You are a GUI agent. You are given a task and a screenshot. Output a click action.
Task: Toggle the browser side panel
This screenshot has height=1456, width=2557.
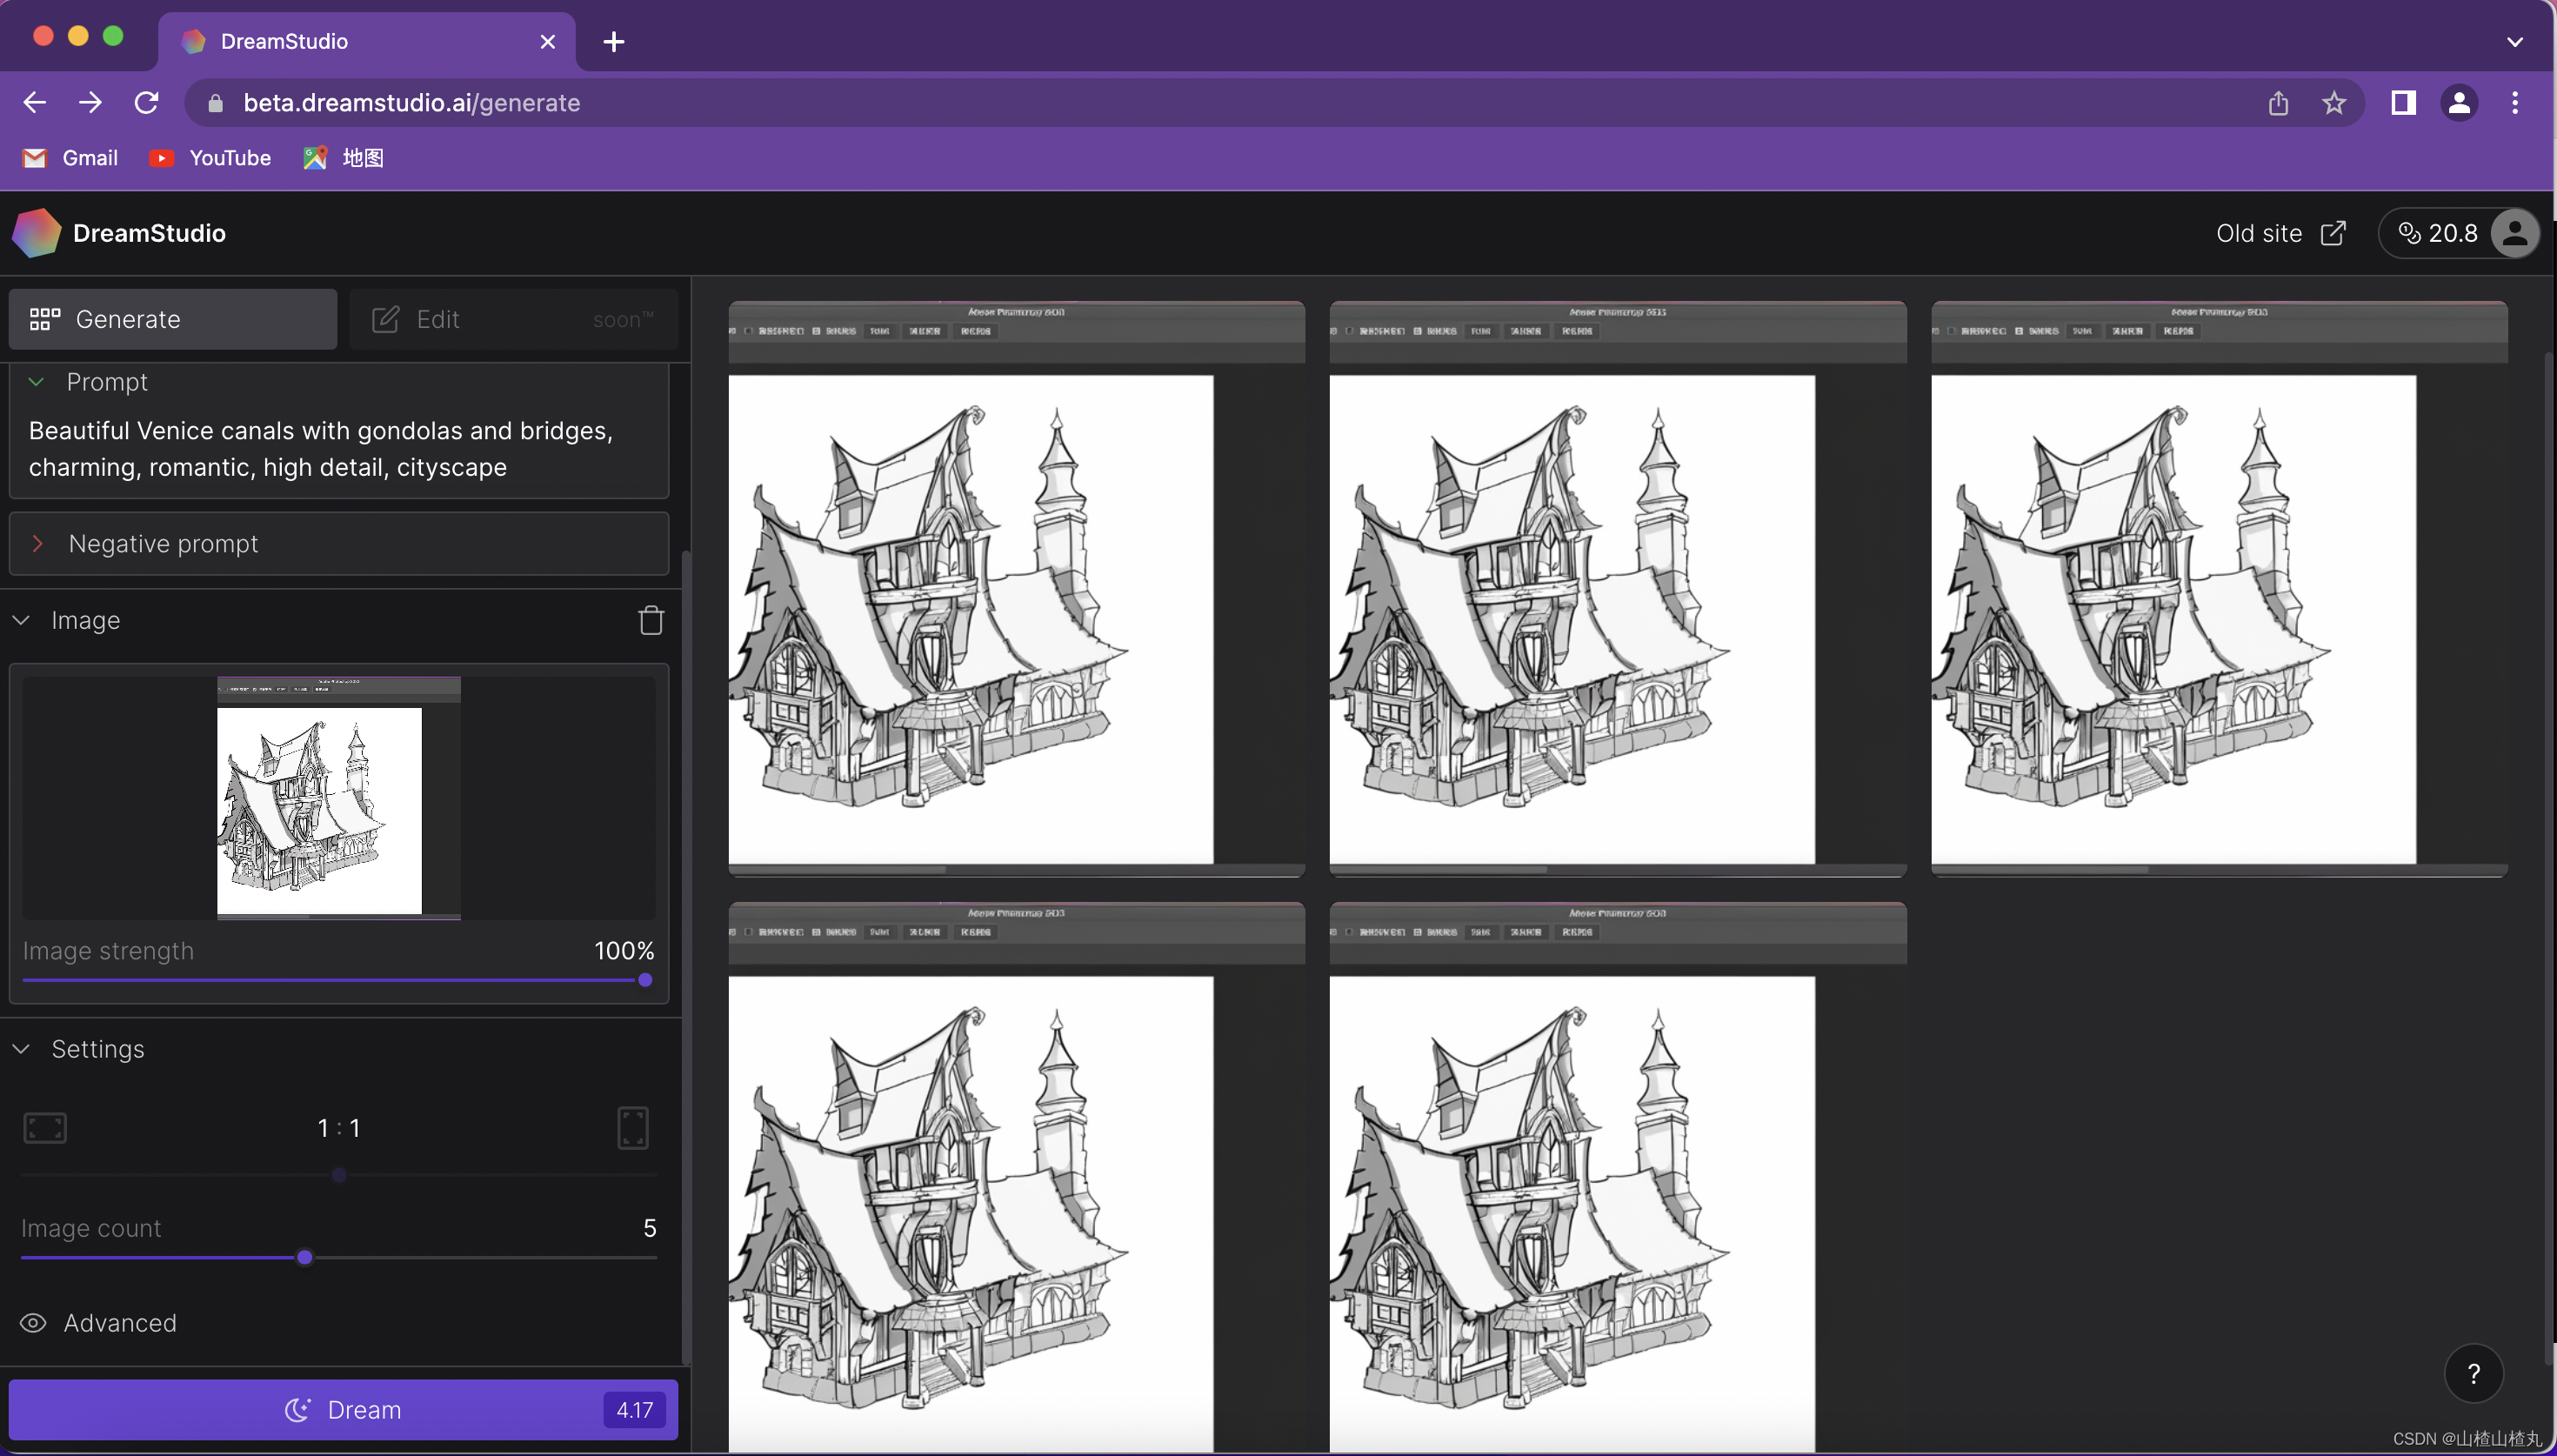point(2403,103)
